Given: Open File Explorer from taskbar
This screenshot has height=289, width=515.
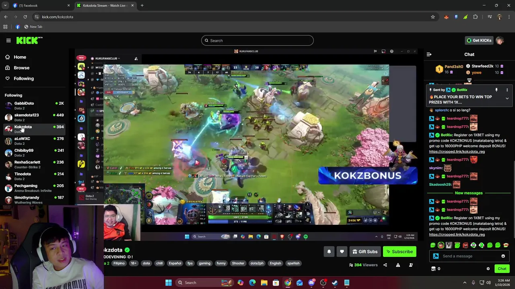Looking at the screenshot, I should click(264, 283).
